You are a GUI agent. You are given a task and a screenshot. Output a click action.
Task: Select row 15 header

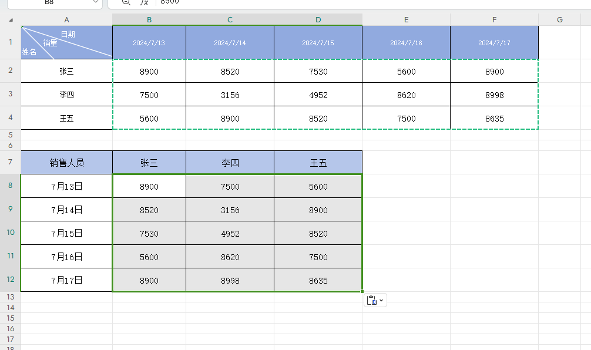tap(11, 318)
